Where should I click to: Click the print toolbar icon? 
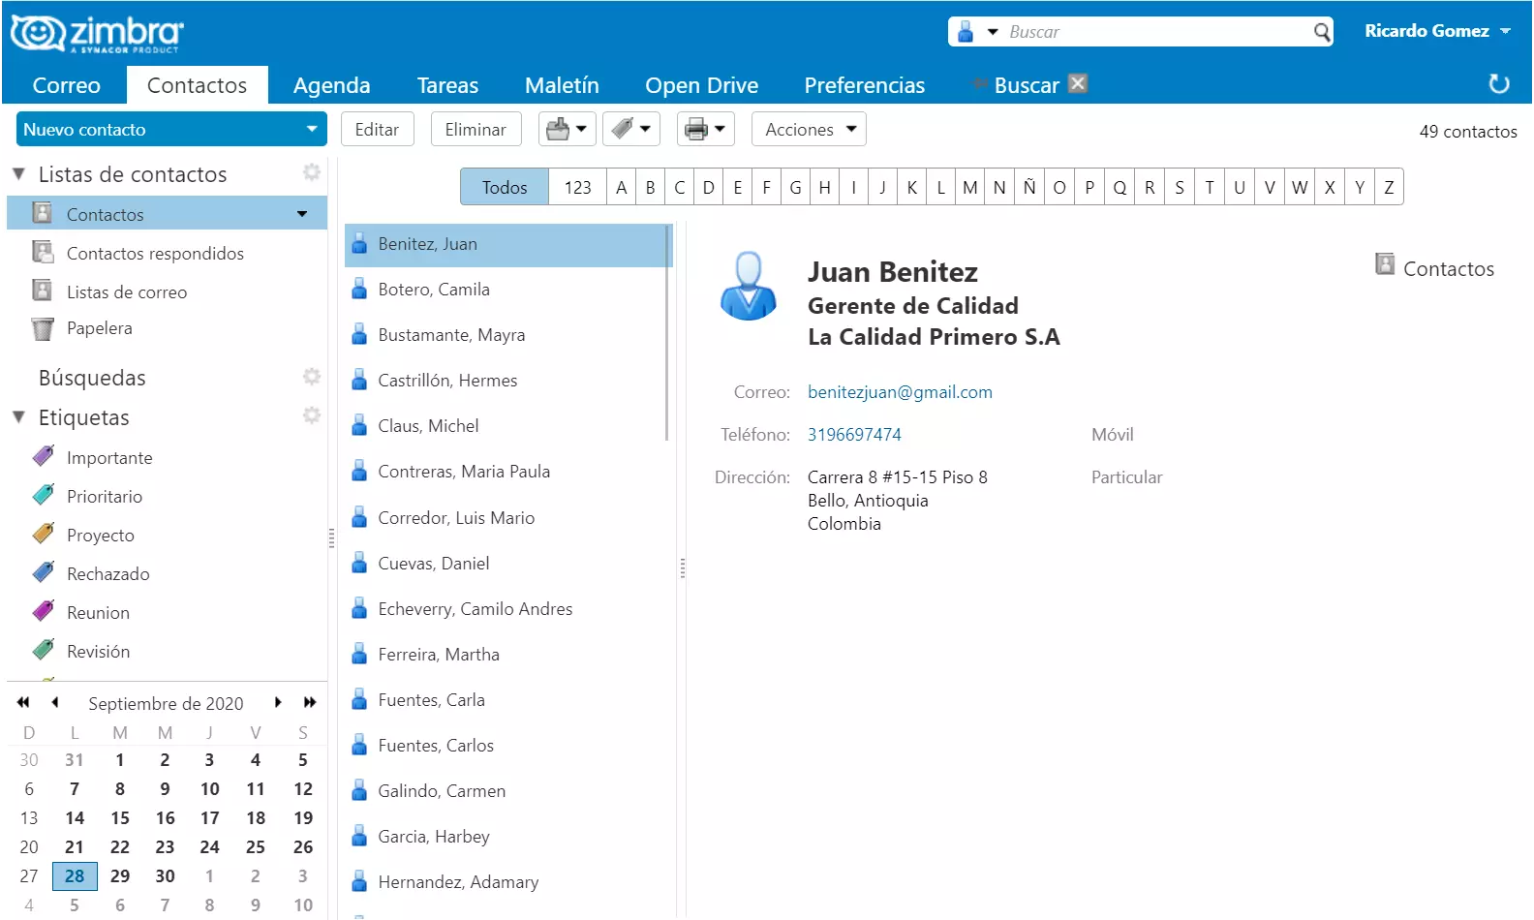[696, 129]
